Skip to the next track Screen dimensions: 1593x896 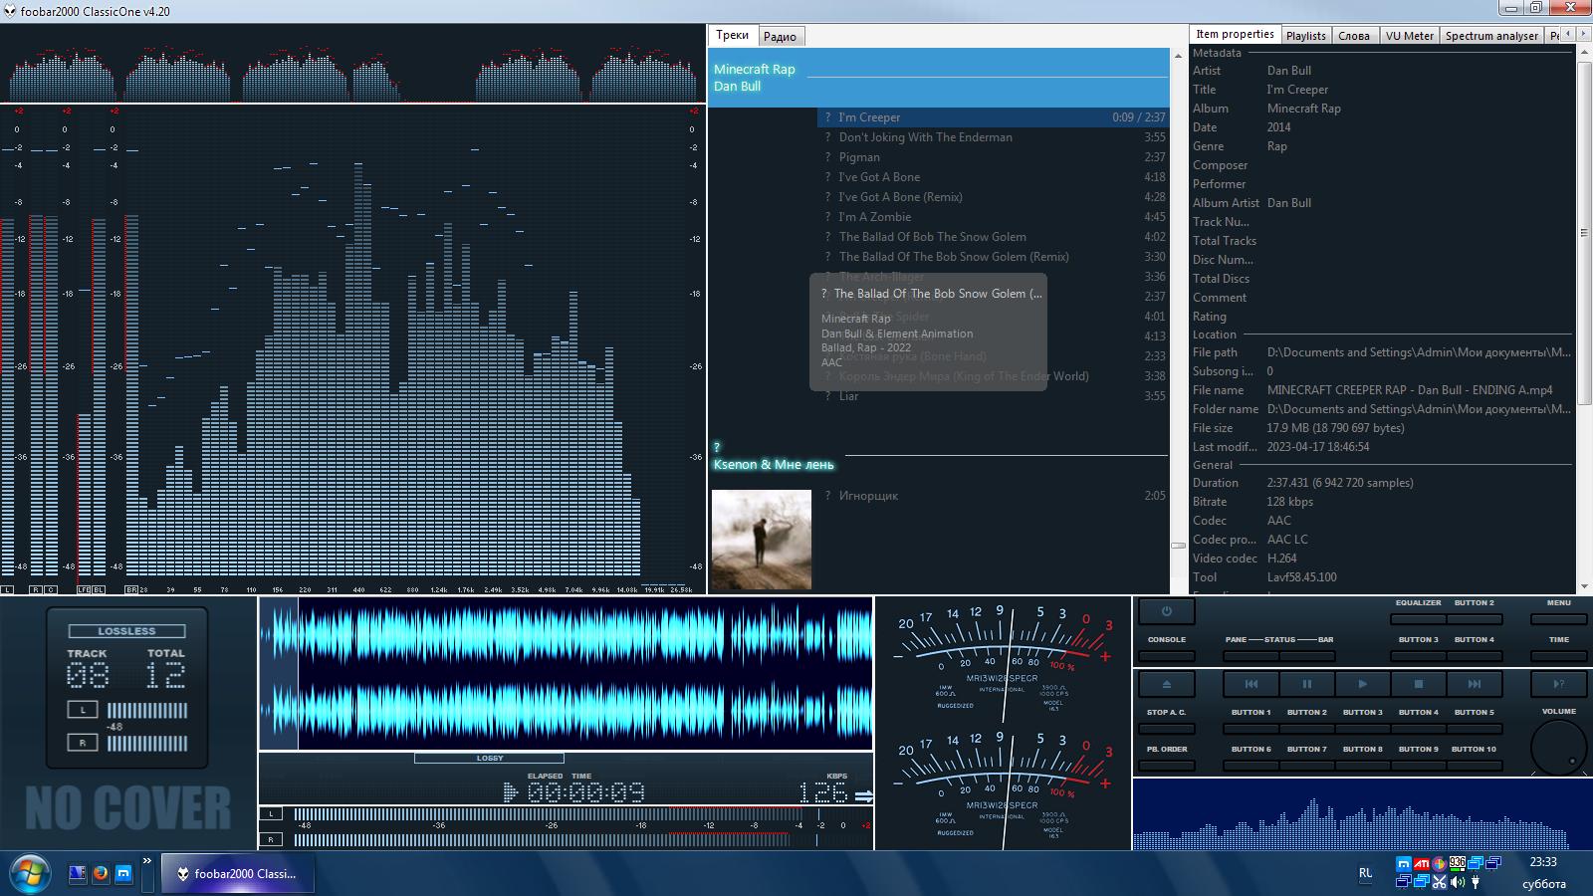[x=1474, y=684]
